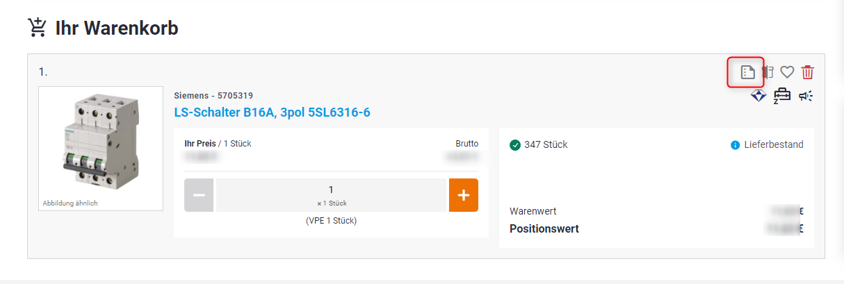Click the document note icon for item 1
The height and width of the screenshot is (284, 844).
tap(748, 72)
